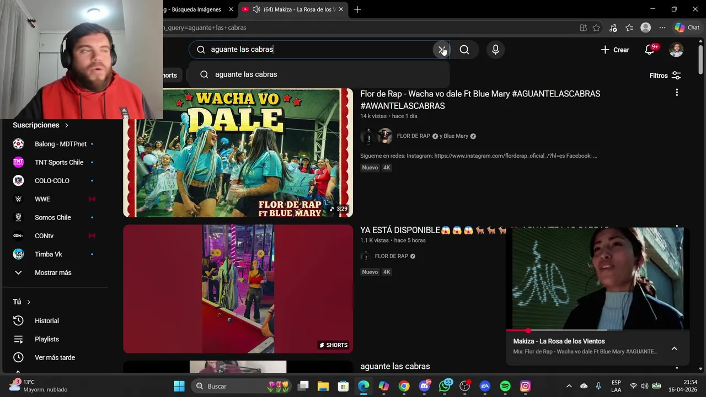Open a new browser tab
The image size is (706, 397).
click(357, 9)
